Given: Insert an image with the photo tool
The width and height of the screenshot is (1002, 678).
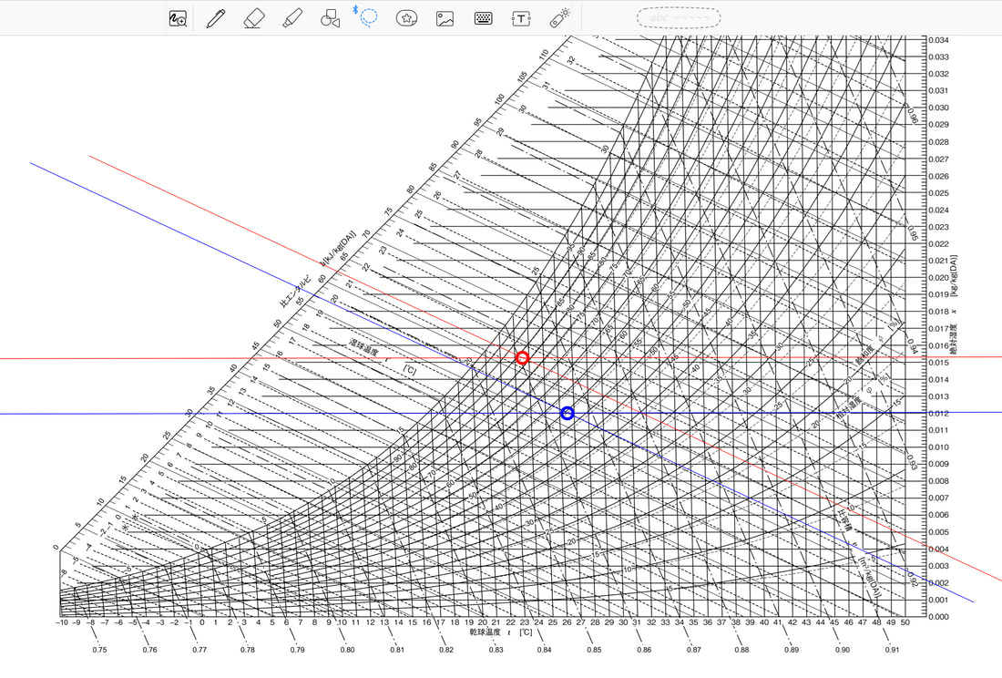Looking at the screenshot, I should pos(445,18).
